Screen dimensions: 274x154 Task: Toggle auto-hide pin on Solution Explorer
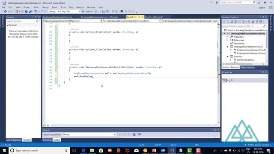[263, 17]
